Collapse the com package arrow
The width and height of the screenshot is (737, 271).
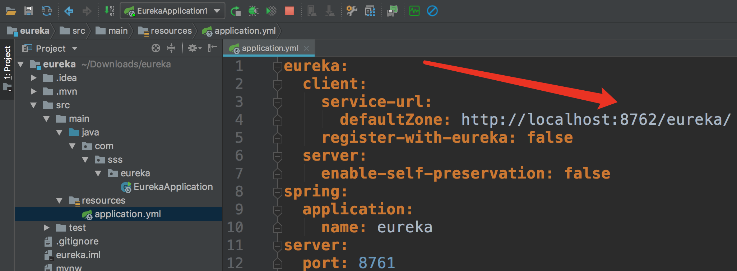[x=73, y=146]
